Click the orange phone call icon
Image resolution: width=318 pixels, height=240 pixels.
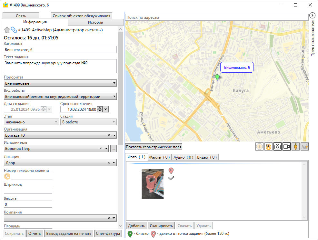point(7,176)
